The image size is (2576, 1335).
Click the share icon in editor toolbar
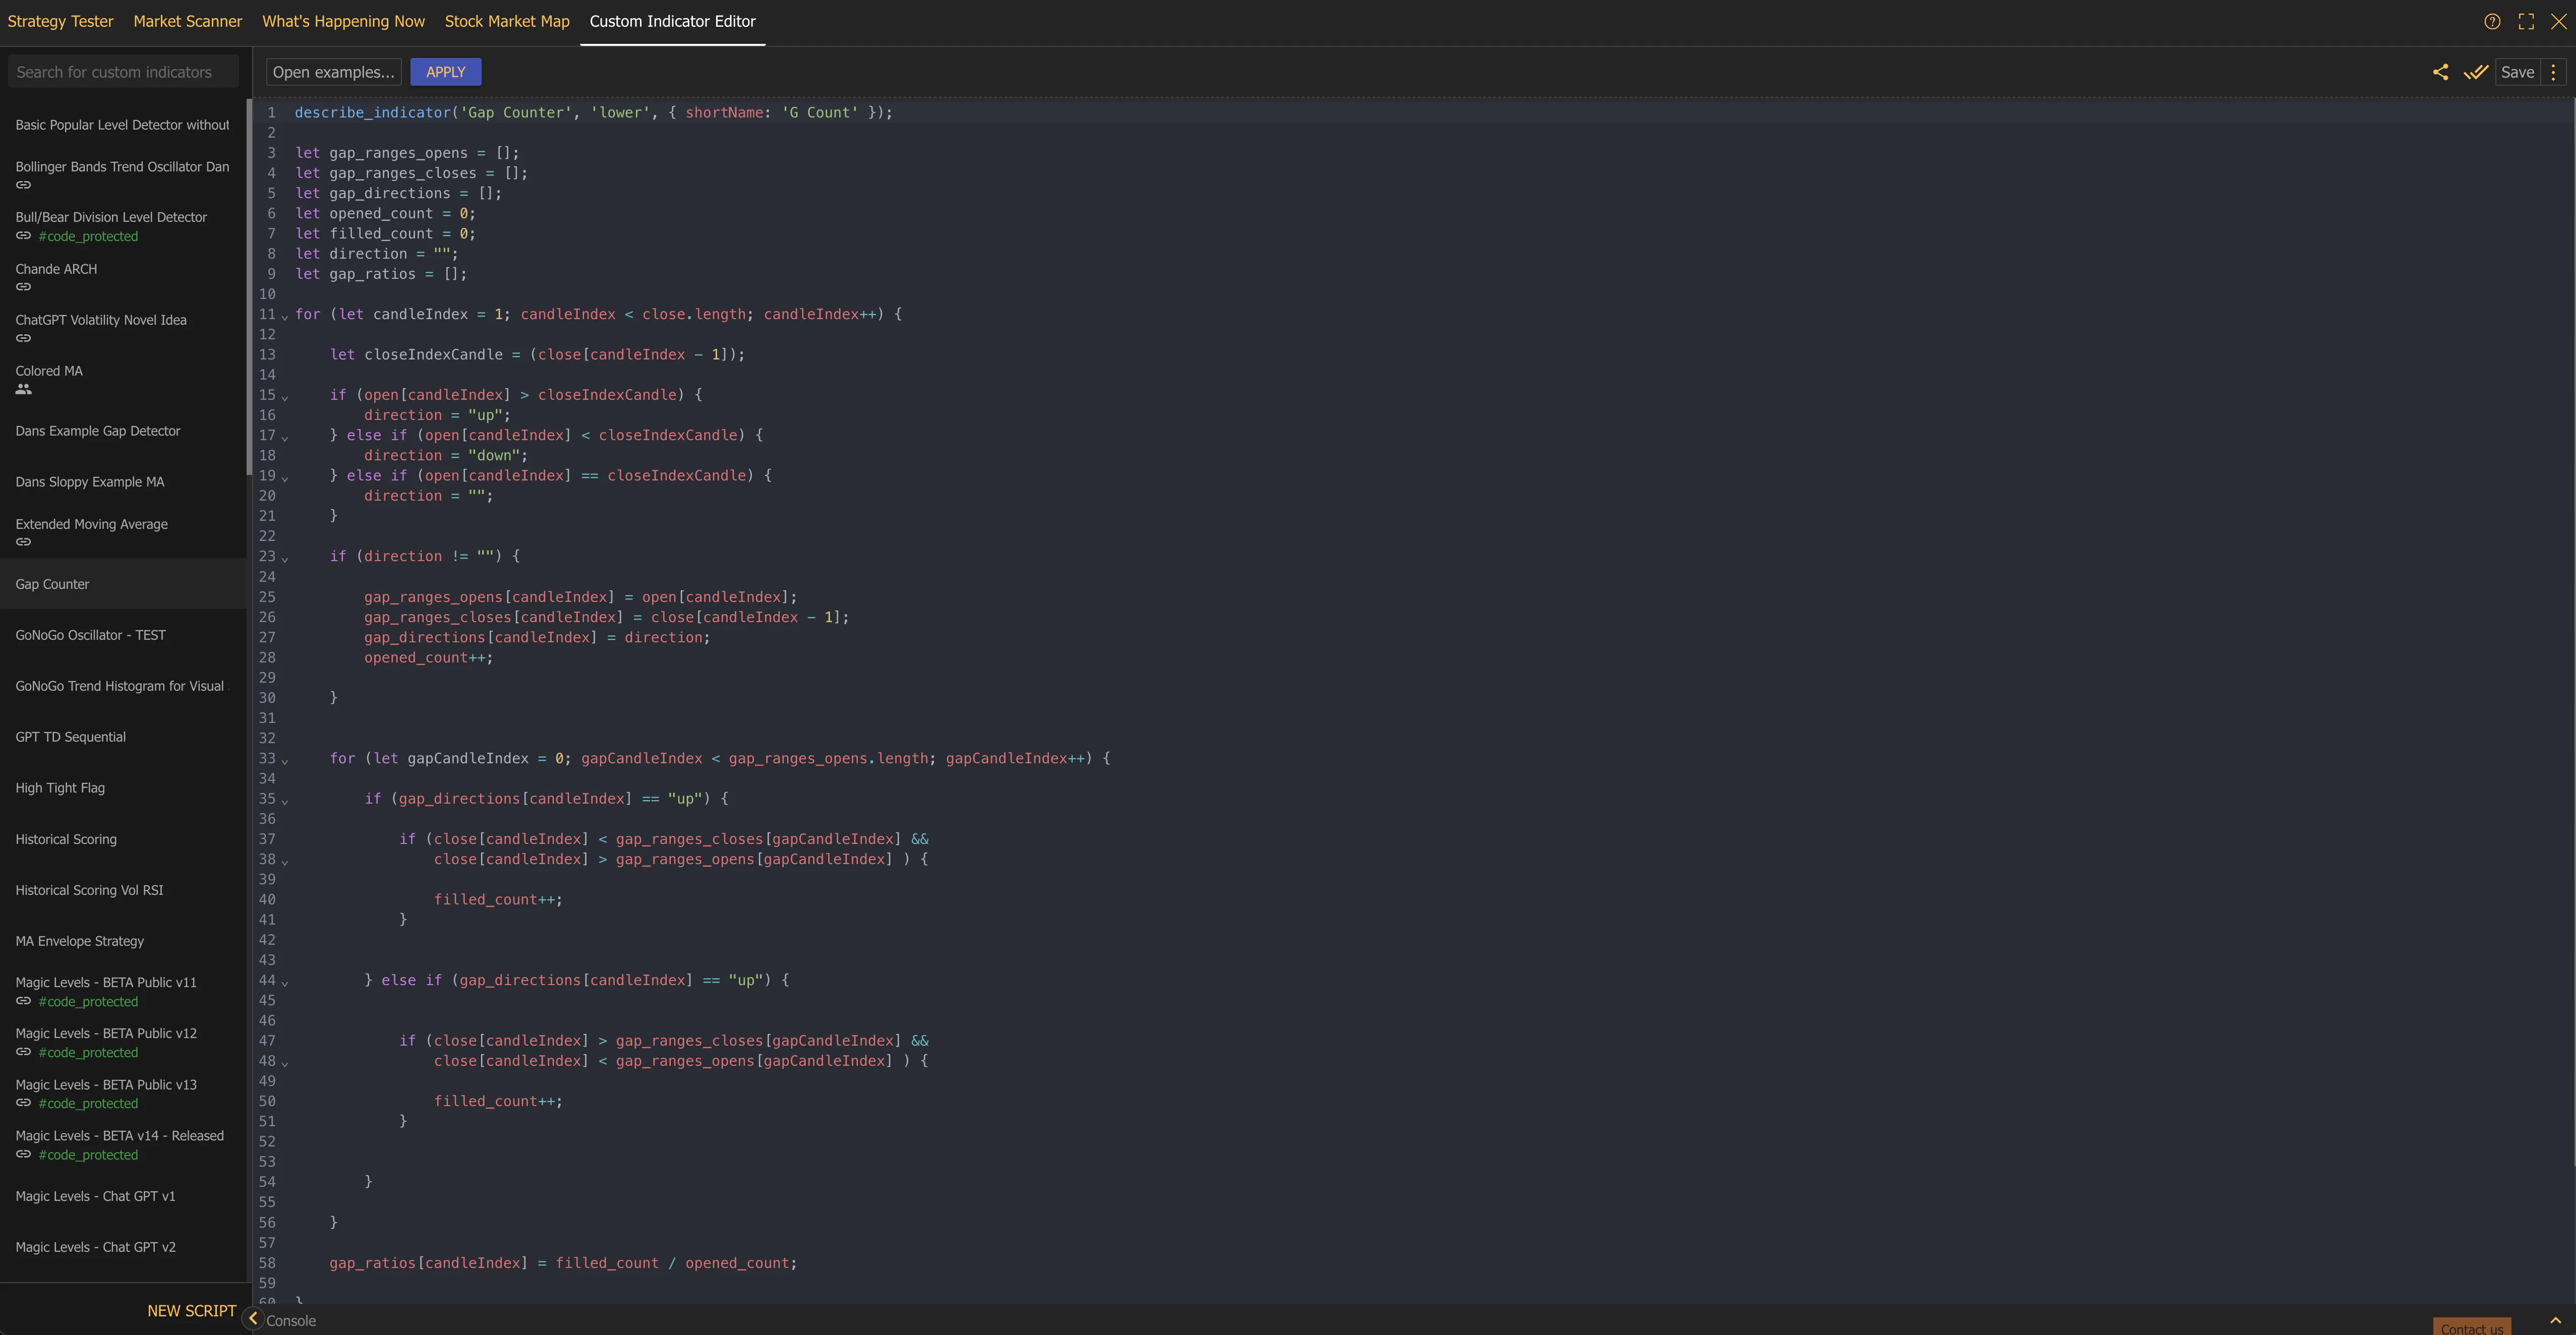coord(2440,72)
